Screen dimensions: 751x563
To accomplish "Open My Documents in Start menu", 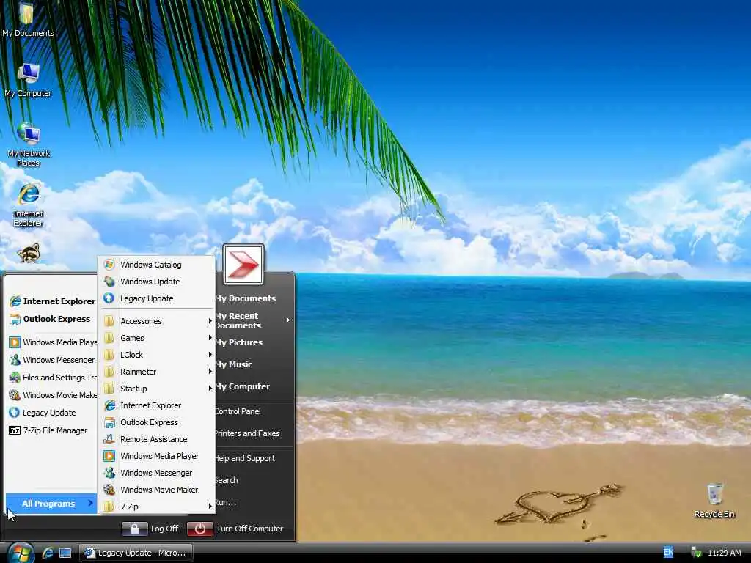I will 254,298.
